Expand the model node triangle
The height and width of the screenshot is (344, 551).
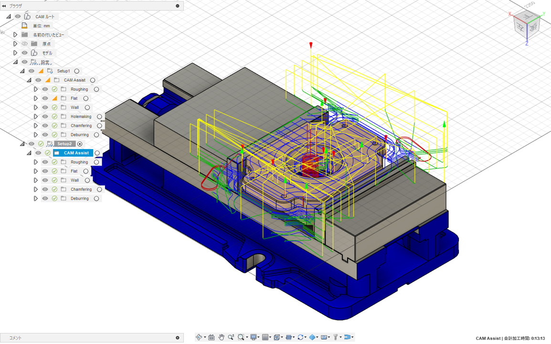point(15,53)
